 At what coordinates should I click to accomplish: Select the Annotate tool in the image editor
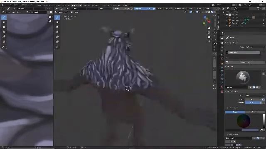[x=4, y=47]
